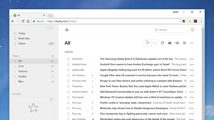Go to browser home page icon
This screenshot has width=214, height=120.
(28, 21)
